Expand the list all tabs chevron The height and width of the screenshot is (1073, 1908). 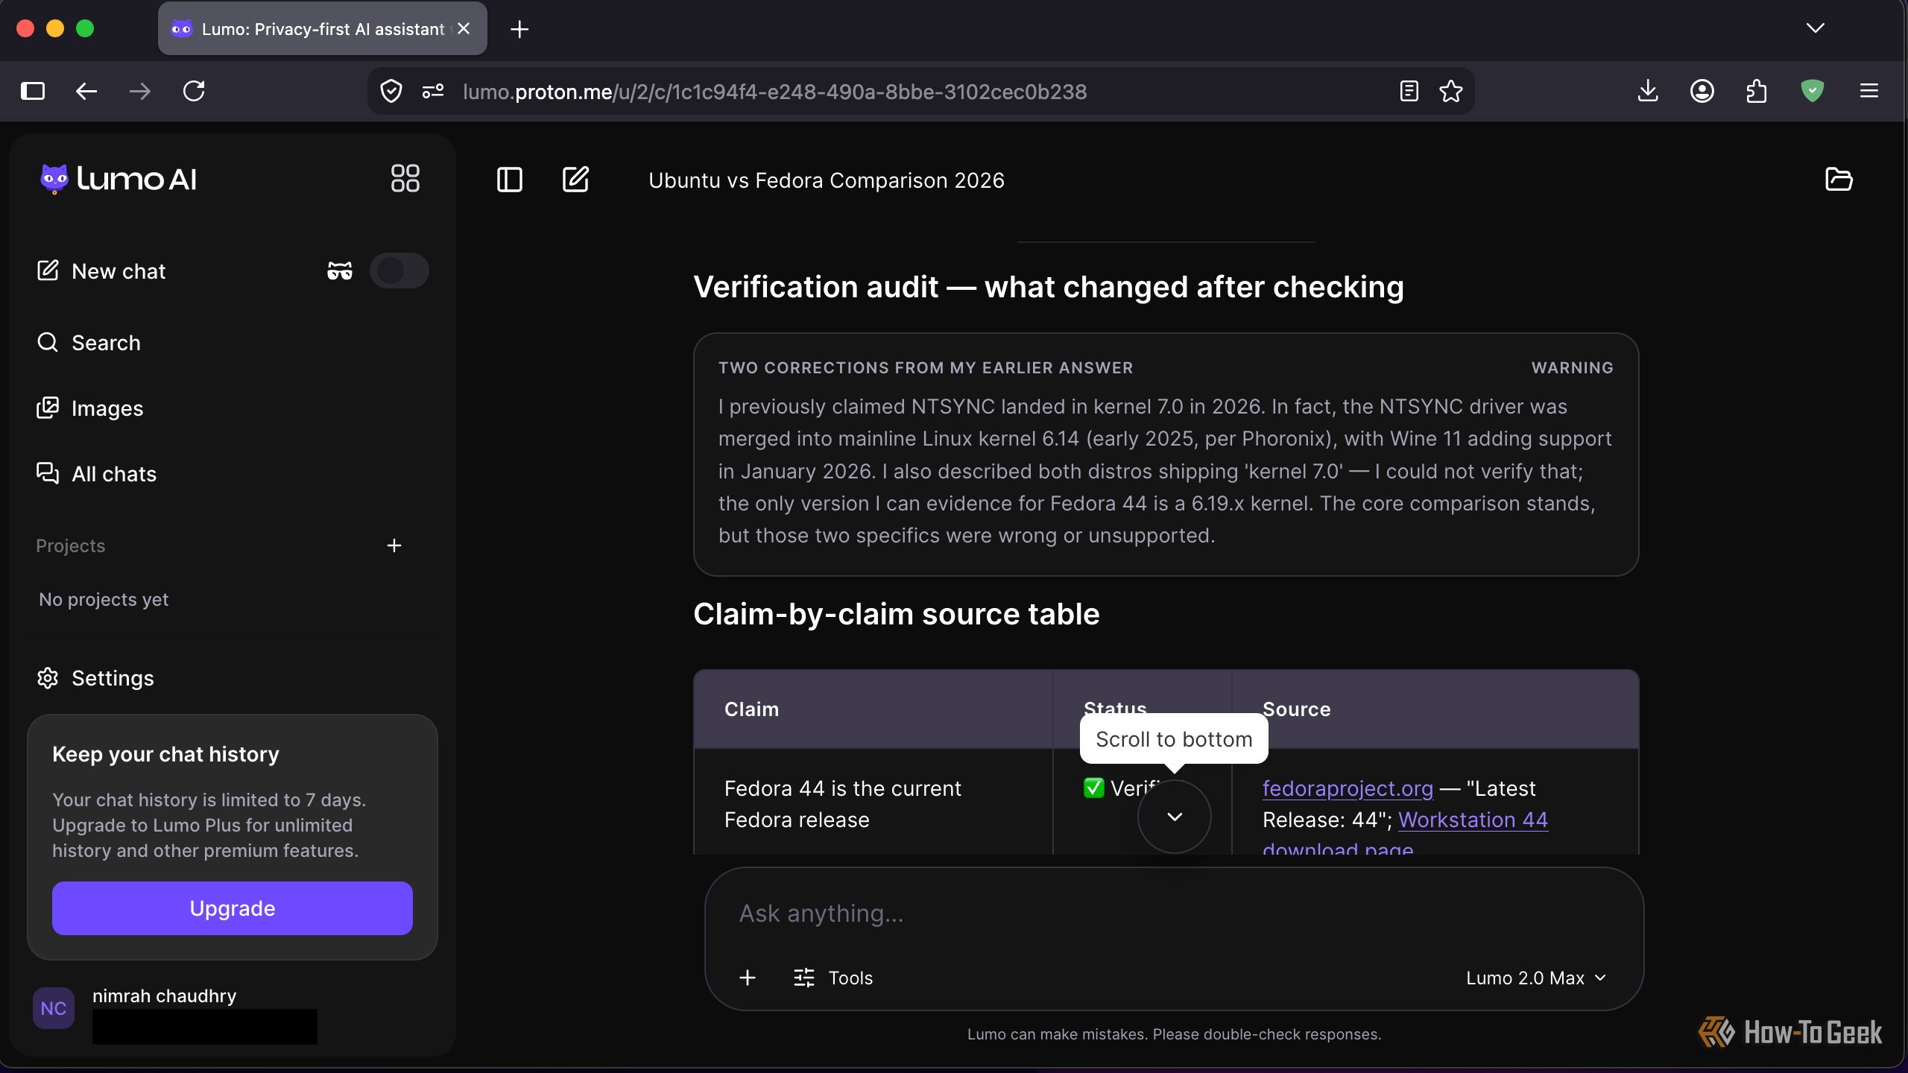(1816, 28)
